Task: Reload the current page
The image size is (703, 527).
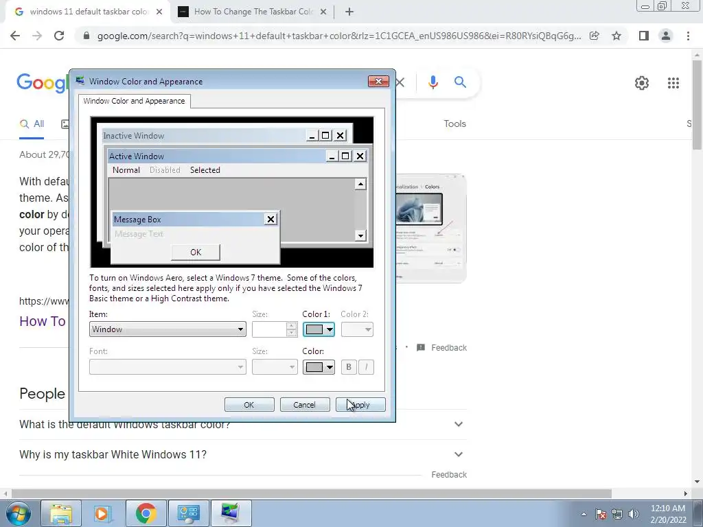Action: (59, 36)
